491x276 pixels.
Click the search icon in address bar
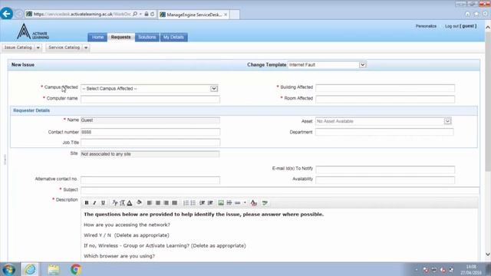pyautogui.click(x=135, y=14)
